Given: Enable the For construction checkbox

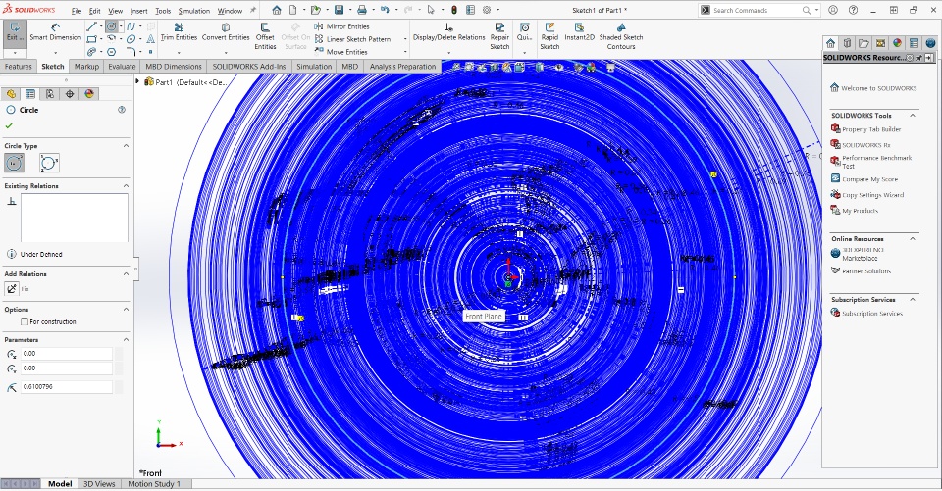Looking at the screenshot, I should point(24,321).
